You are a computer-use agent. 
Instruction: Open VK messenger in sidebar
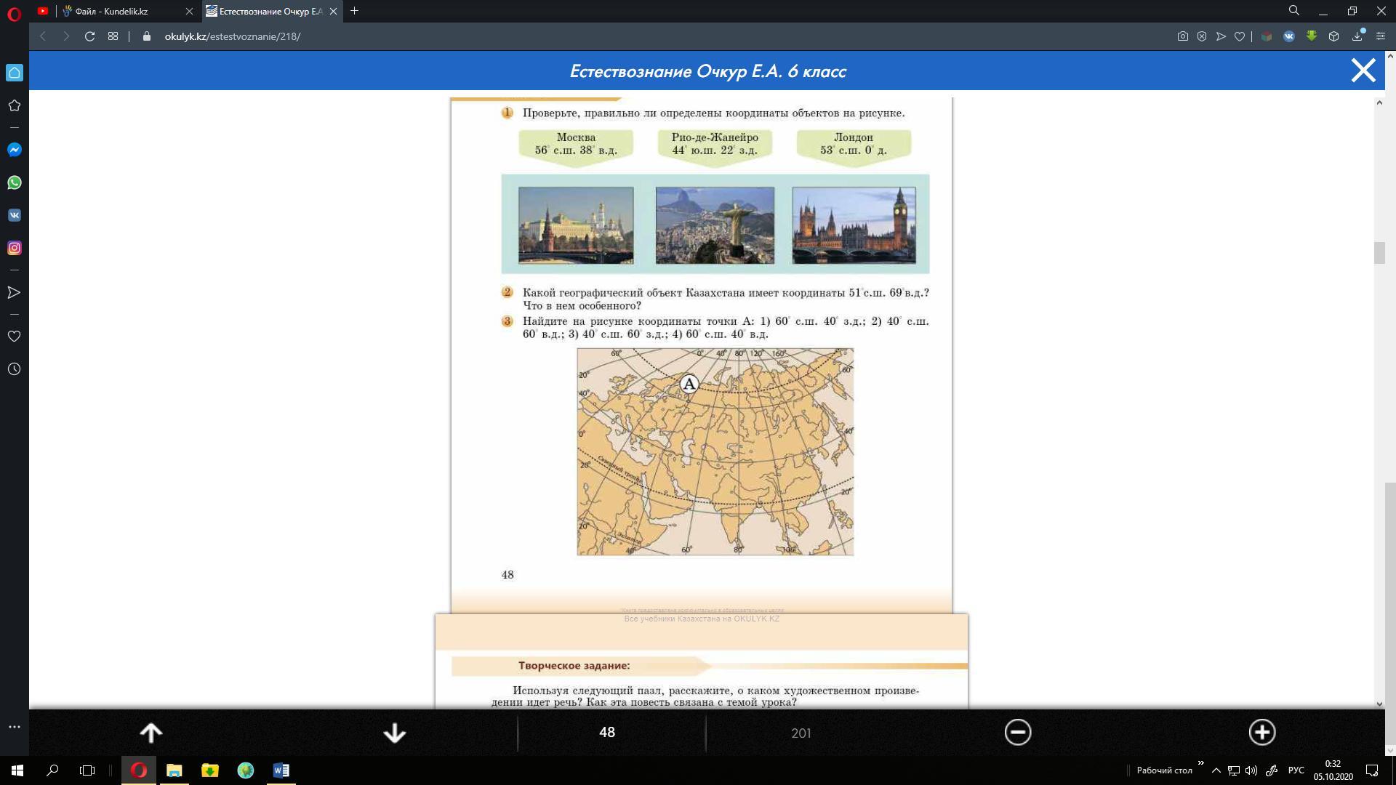click(15, 215)
